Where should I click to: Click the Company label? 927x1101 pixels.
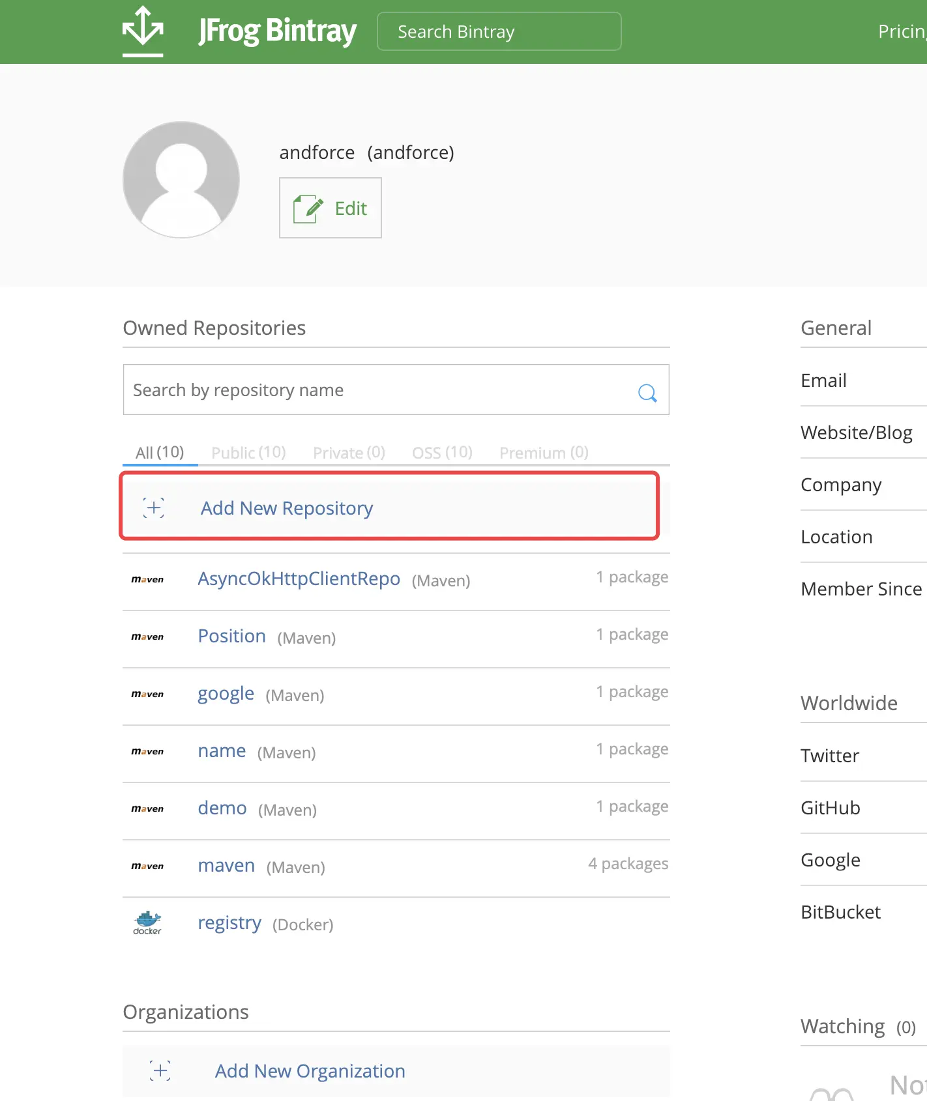[841, 485]
